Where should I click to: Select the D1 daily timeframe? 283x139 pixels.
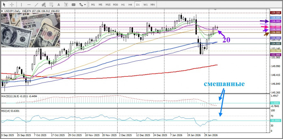click(x=138, y=4)
